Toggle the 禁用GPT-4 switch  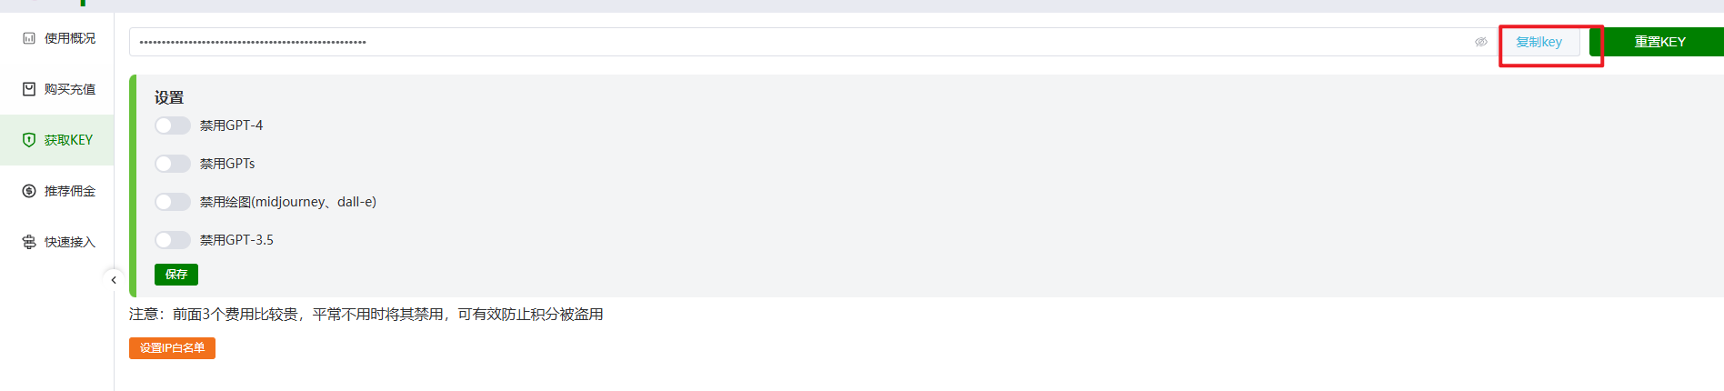click(x=173, y=125)
